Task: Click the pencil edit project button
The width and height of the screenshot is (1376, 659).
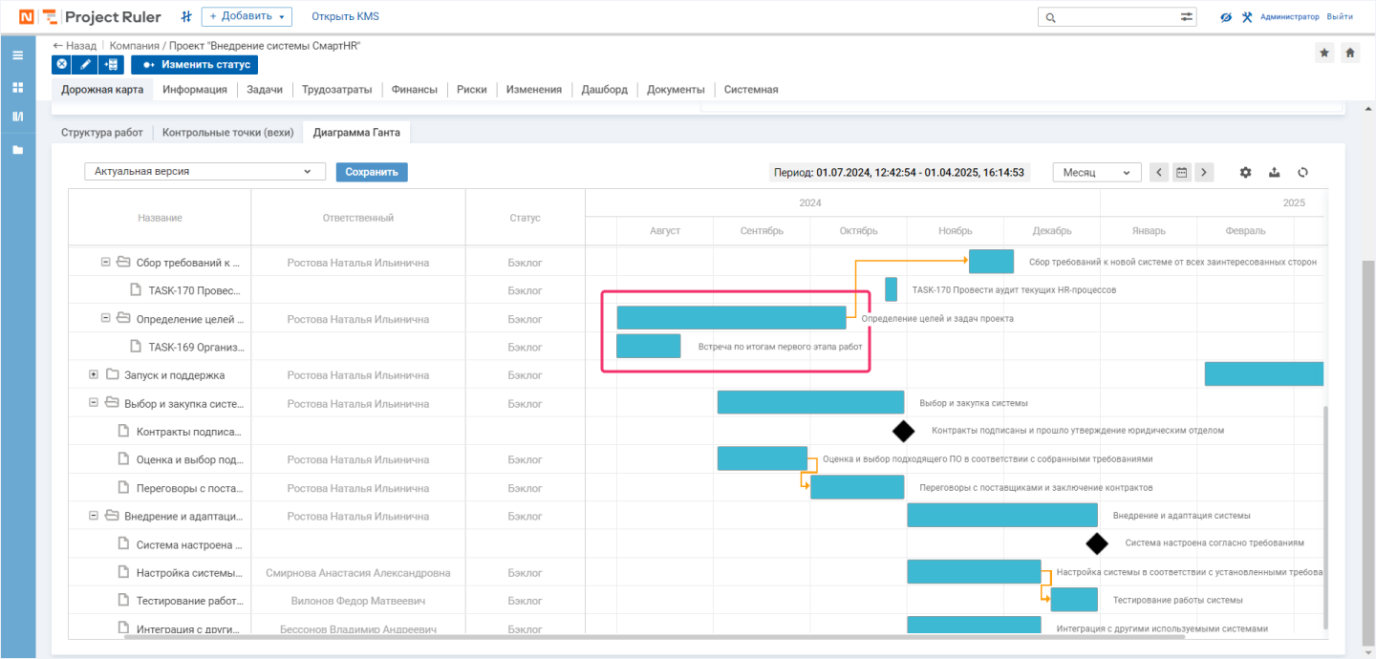Action: pos(86,65)
